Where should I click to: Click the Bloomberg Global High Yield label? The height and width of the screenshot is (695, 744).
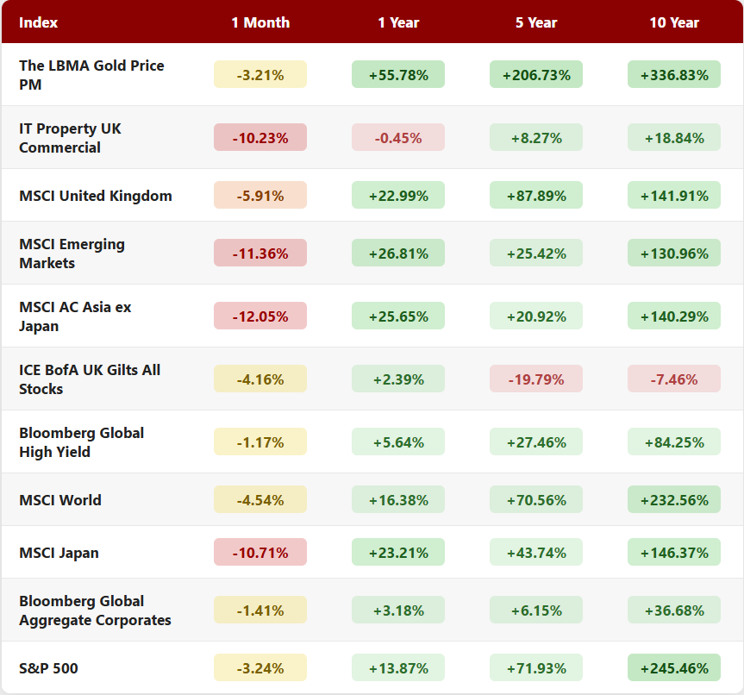click(x=81, y=442)
